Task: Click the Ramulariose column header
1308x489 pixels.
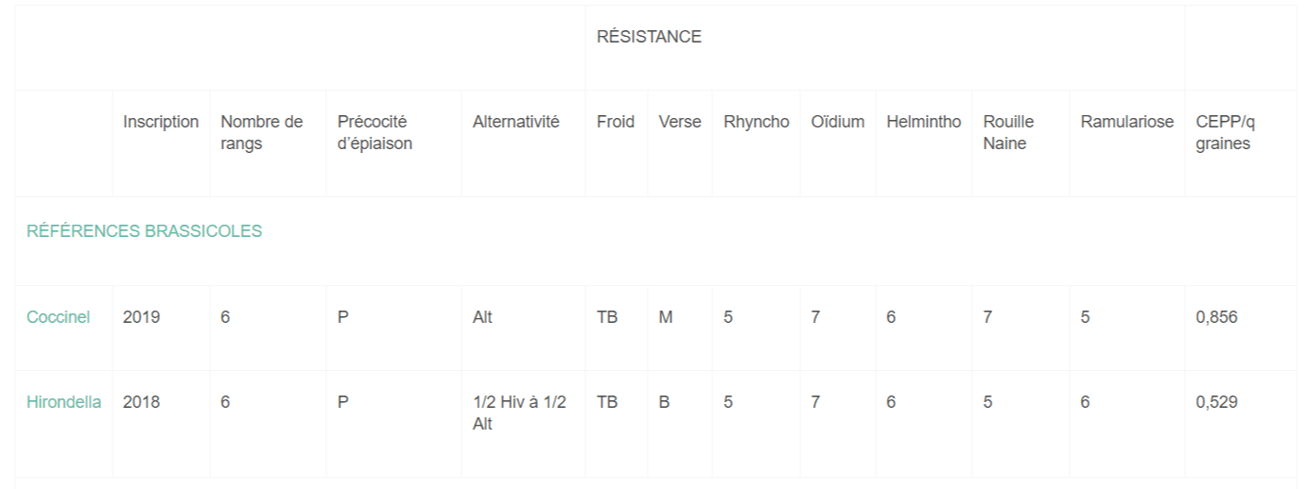Action: coord(1127,122)
